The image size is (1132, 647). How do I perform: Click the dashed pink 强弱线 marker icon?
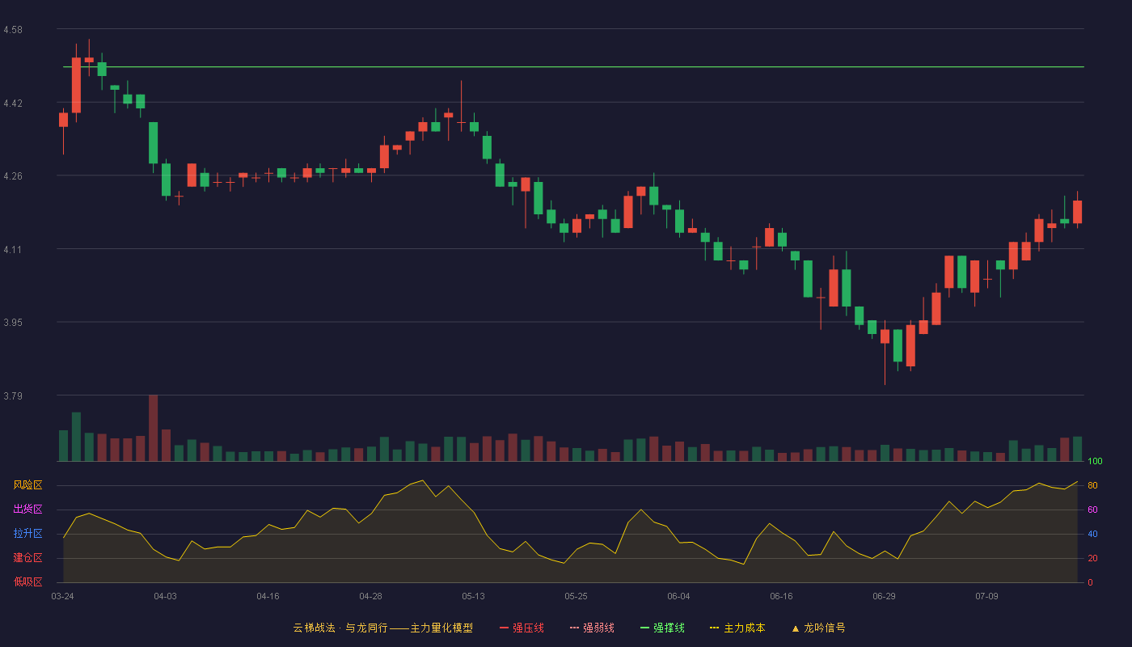point(575,628)
